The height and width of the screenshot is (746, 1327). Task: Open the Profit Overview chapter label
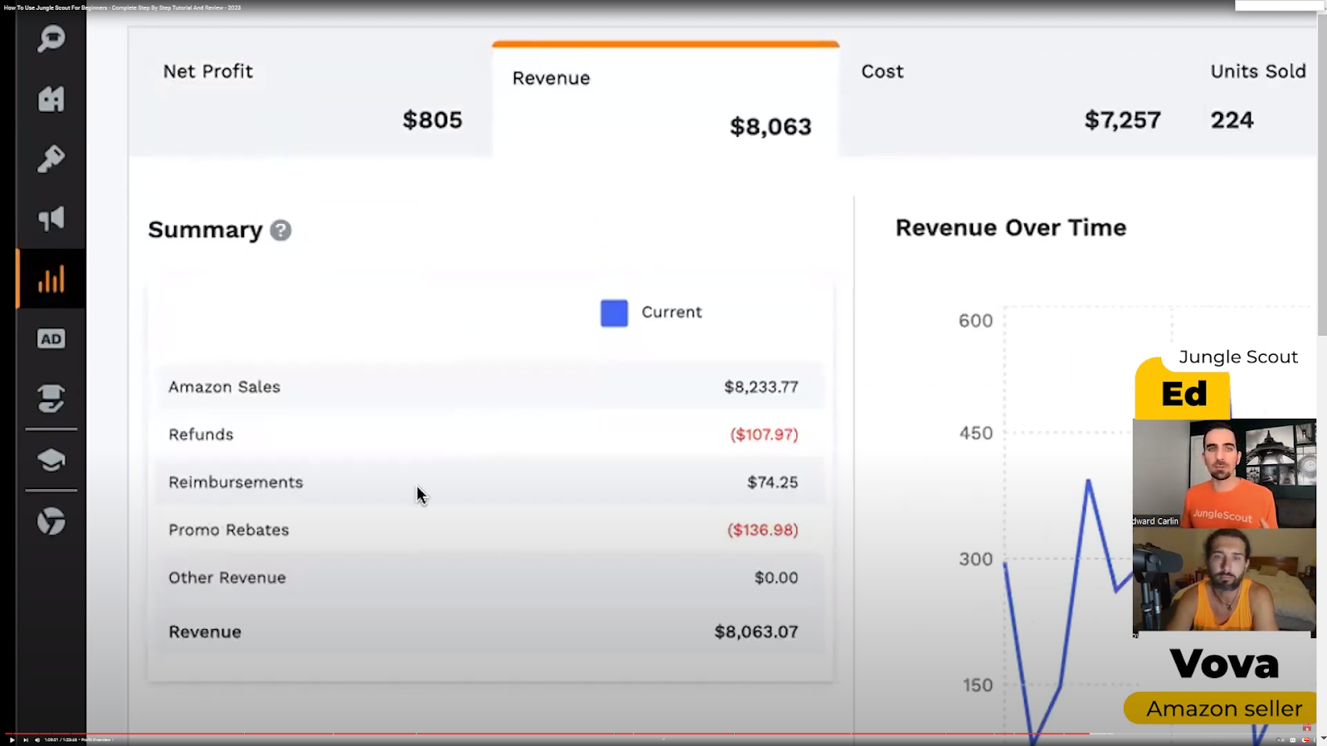[x=96, y=739]
